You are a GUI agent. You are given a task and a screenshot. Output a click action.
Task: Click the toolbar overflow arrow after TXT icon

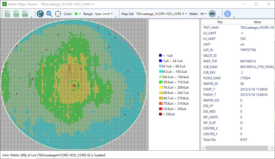pos(32,17)
